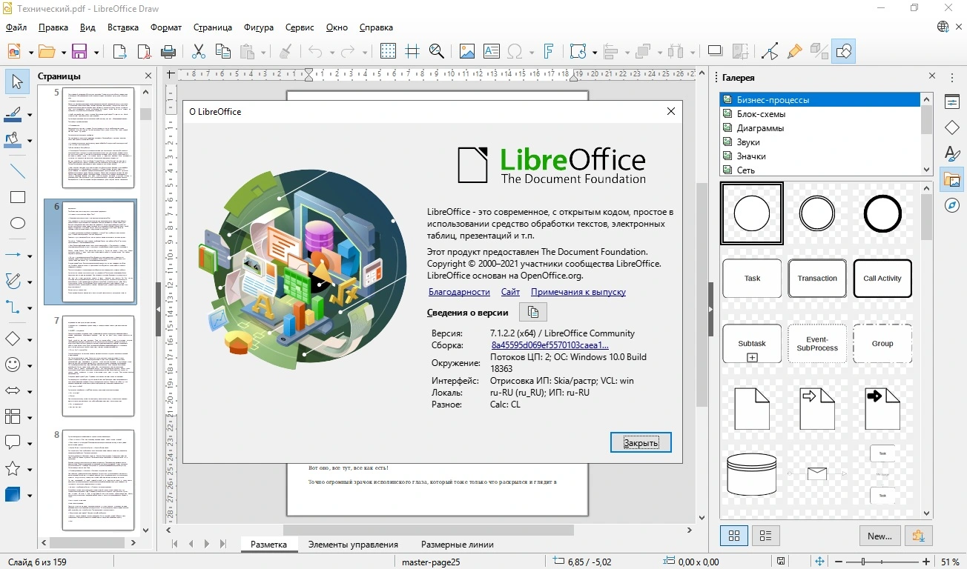The height and width of the screenshot is (569, 967).
Task: Select the Callout shapes tool
Action: [13, 442]
